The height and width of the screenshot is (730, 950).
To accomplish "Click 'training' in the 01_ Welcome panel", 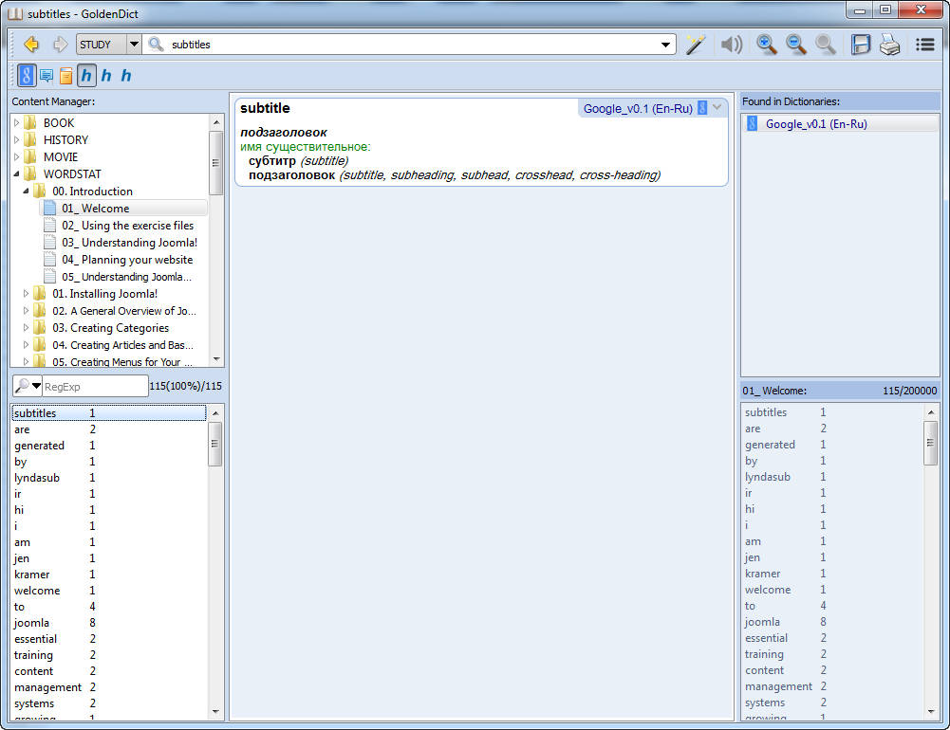I will pos(764,654).
